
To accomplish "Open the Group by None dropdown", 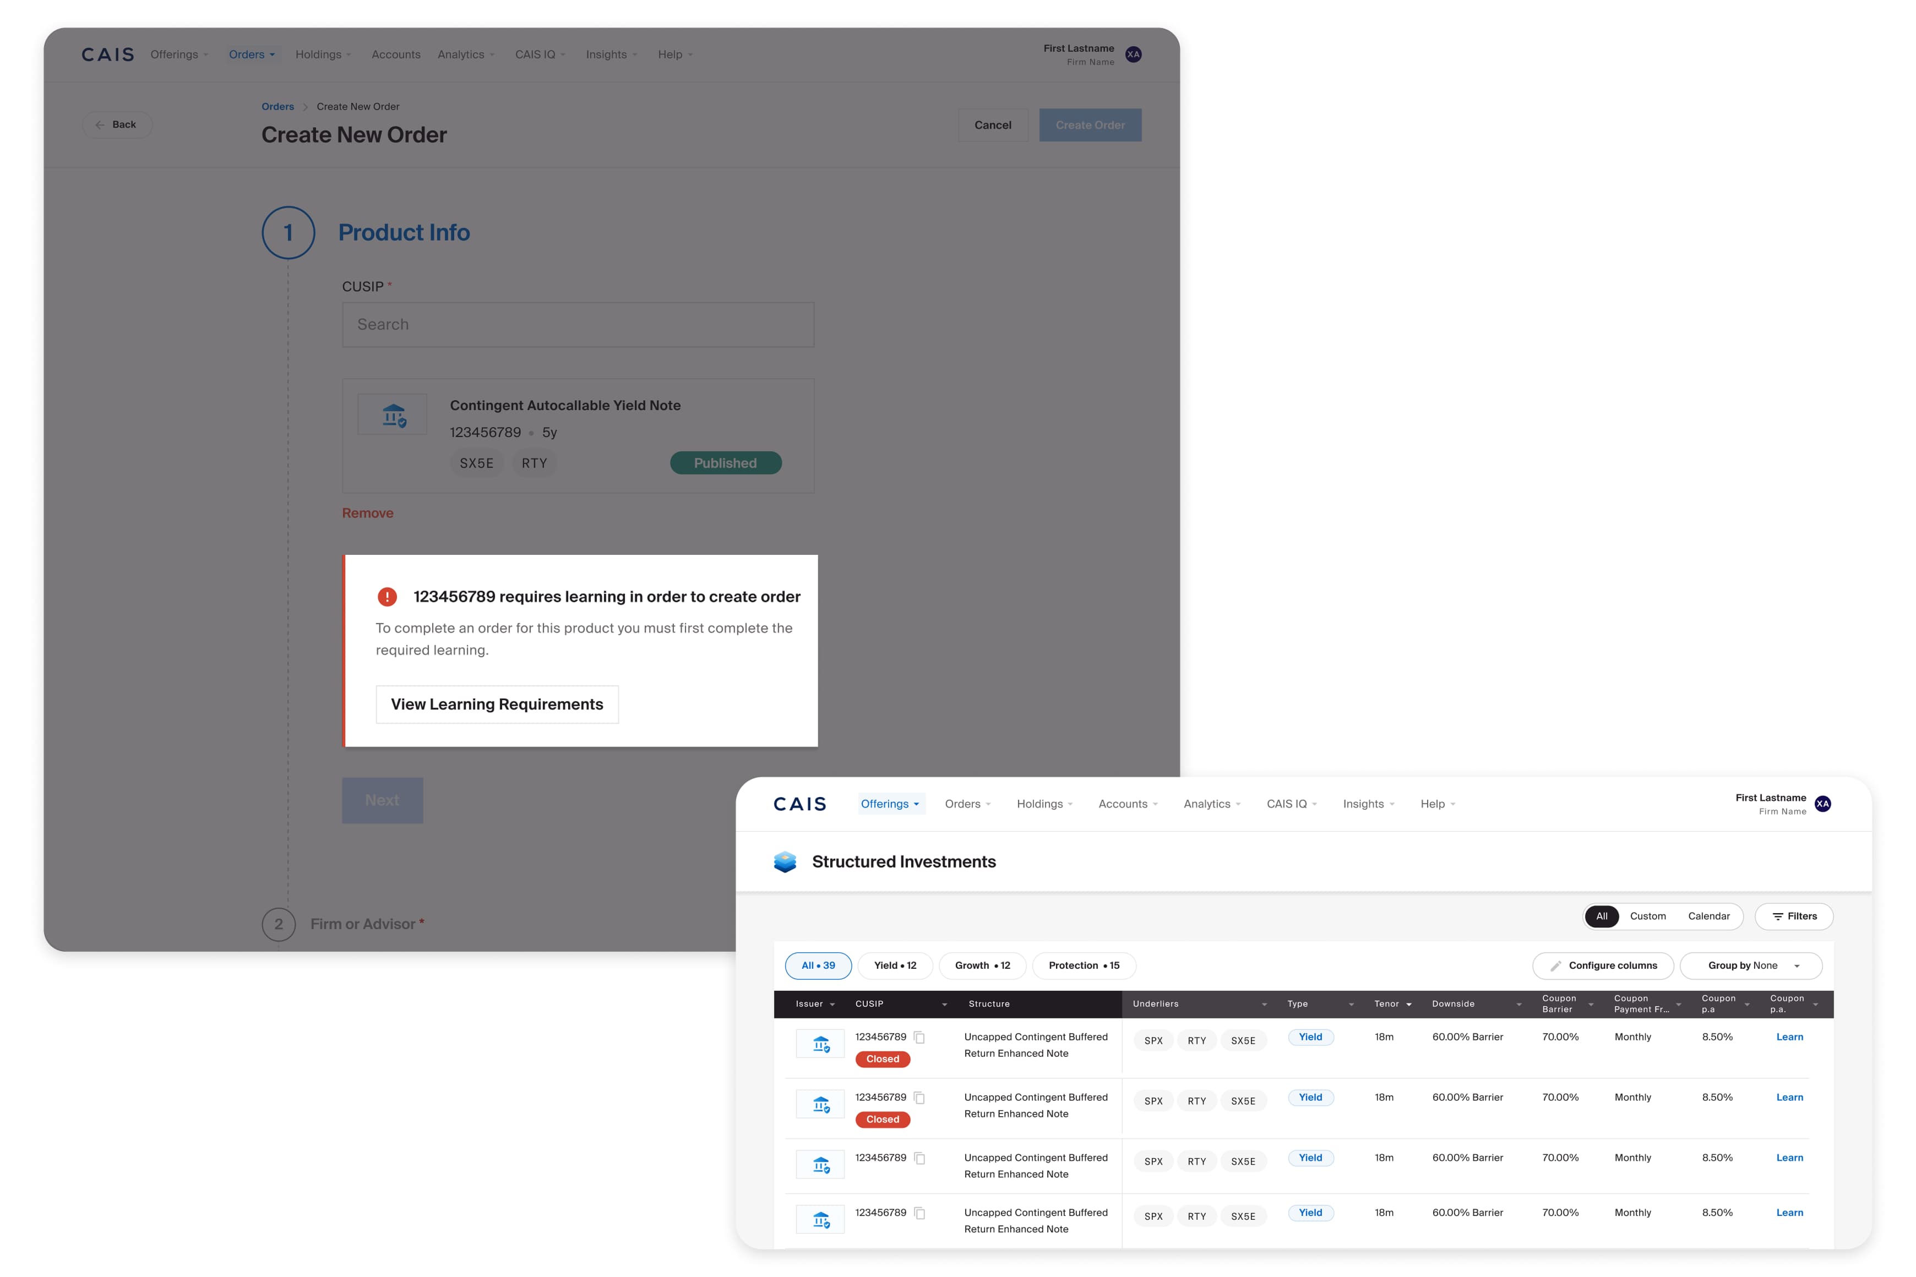I will coord(1751,965).
